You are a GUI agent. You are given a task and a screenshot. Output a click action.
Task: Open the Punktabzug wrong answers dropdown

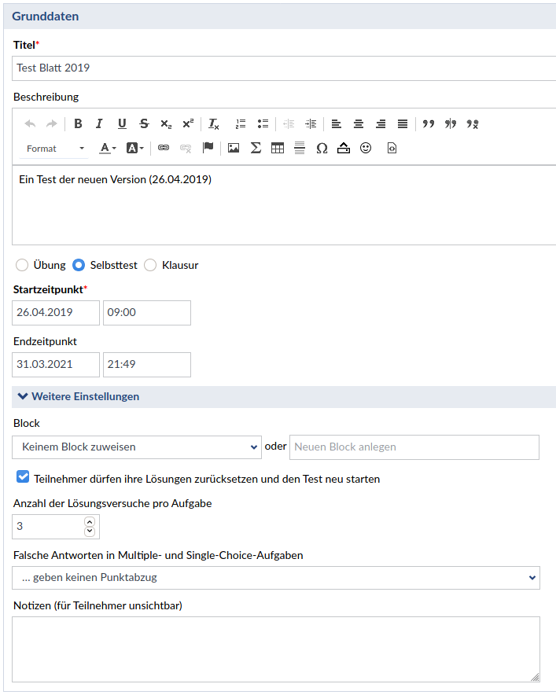click(x=275, y=577)
